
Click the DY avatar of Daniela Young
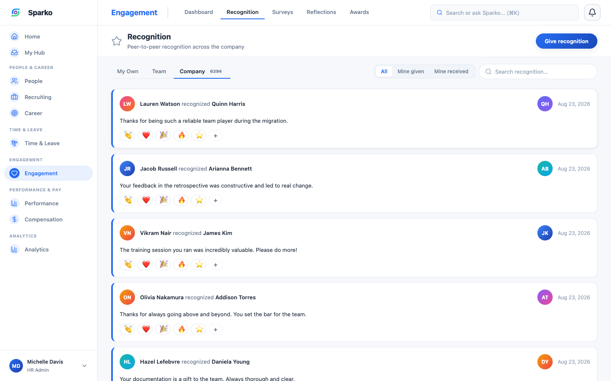(545, 362)
